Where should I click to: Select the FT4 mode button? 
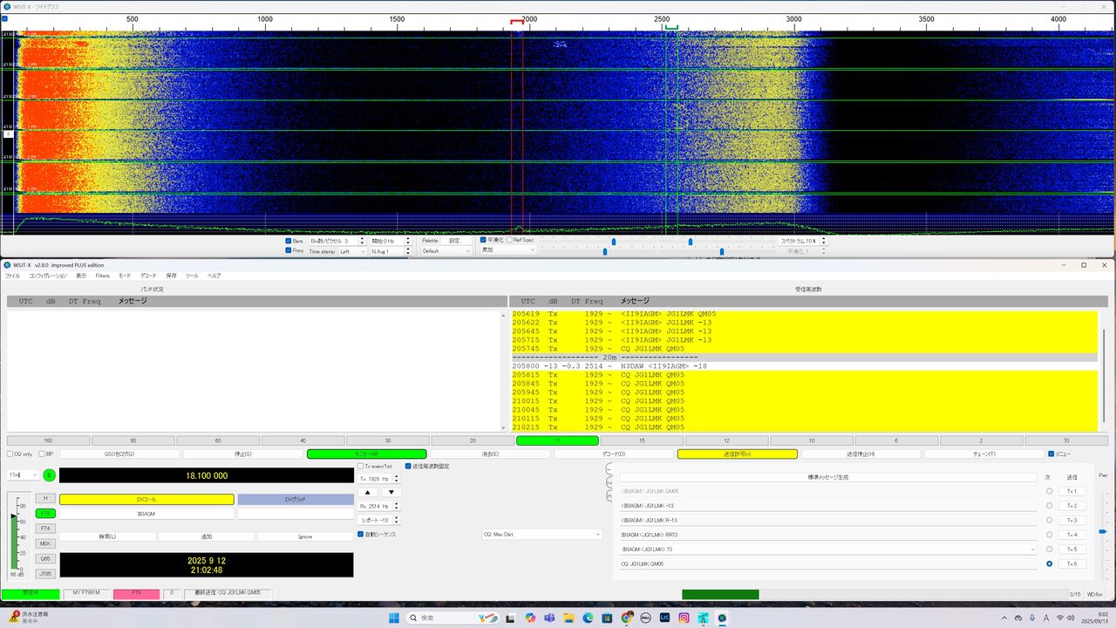[45, 529]
